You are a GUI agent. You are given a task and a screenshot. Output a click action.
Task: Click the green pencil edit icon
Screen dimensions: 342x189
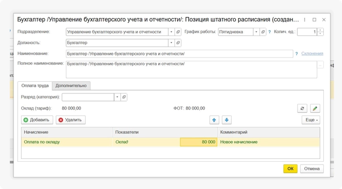tap(315, 108)
